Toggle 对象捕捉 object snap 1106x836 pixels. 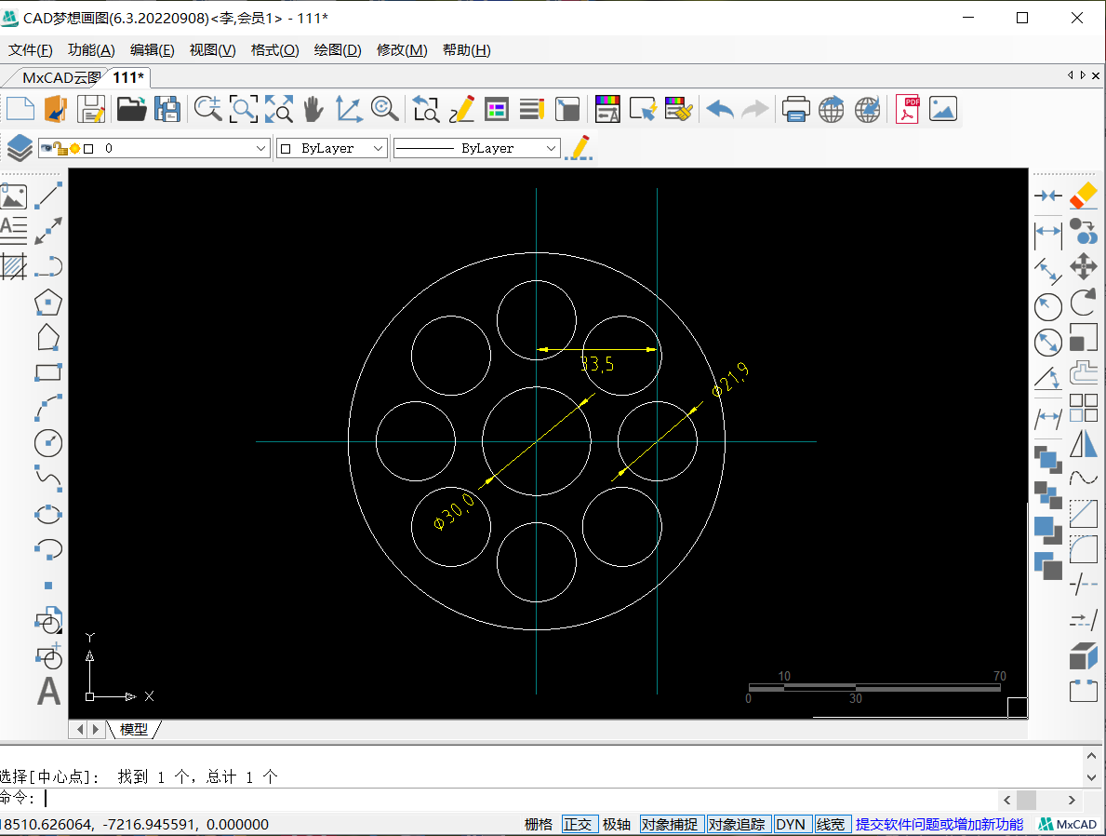click(670, 824)
